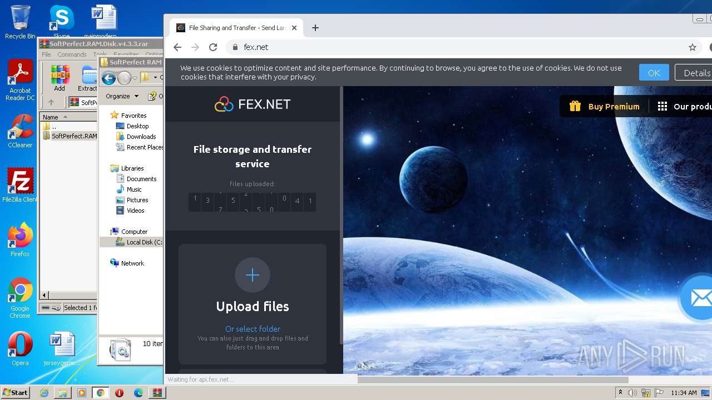This screenshot has width=712, height=400.
Task: Open the File menu in WinRAR
Action: 46,54
